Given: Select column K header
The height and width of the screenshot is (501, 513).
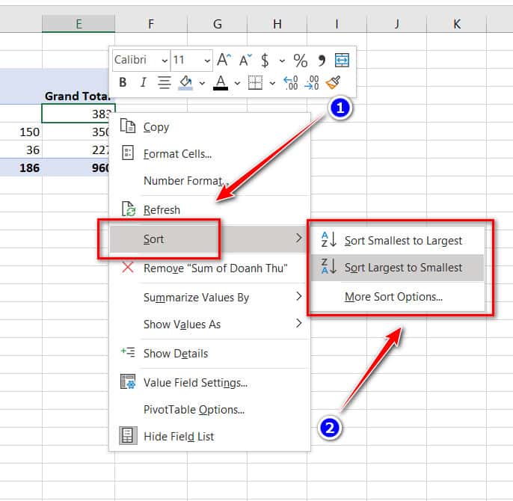Looking at the screenshot, I should tap(457, 24).
